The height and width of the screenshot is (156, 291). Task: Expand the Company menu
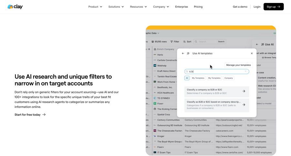tap(161, 7)
